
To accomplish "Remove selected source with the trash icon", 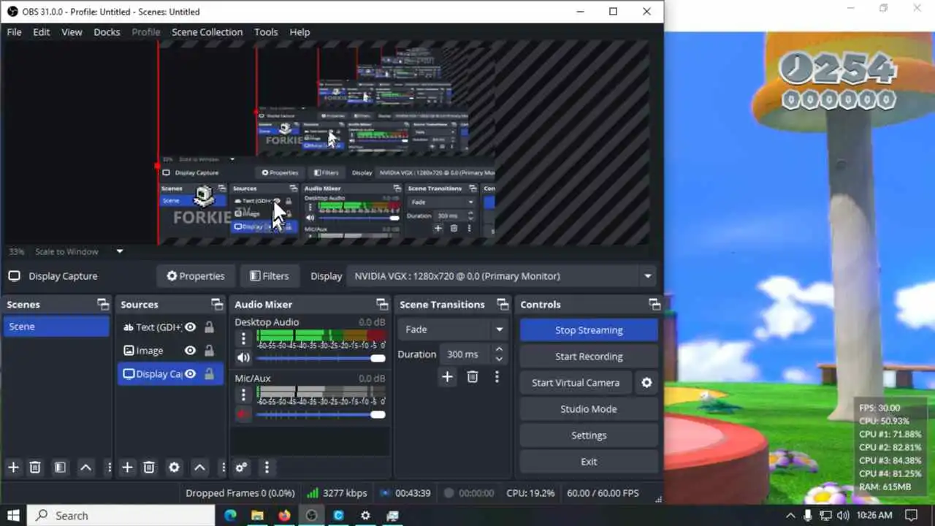I will click(x=149, y=468).
